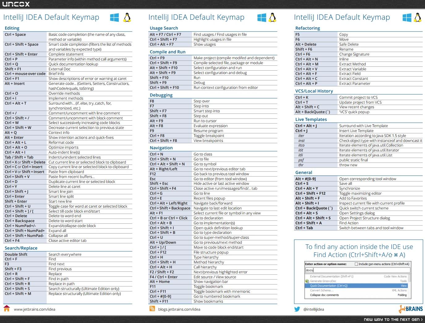Click the 'Editing' section heading
The width and height of the screenshot is (425, 323).
12,28
